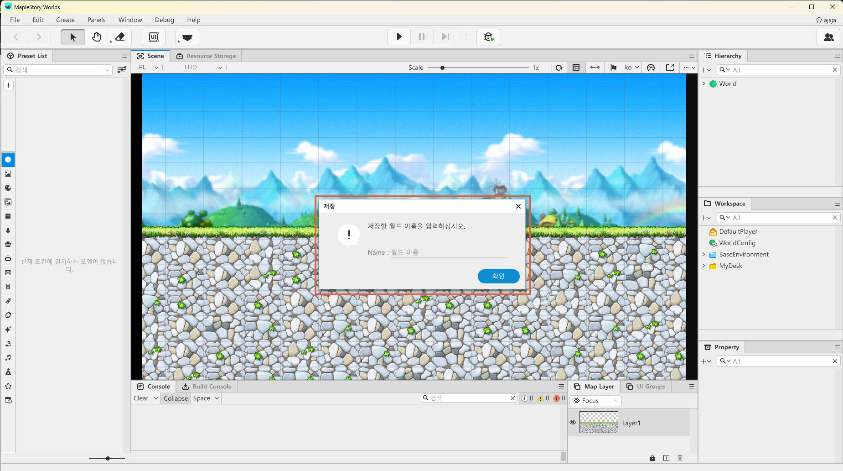Open the UI editor toolbar button
843x471 pixels.
click(154, 37)
